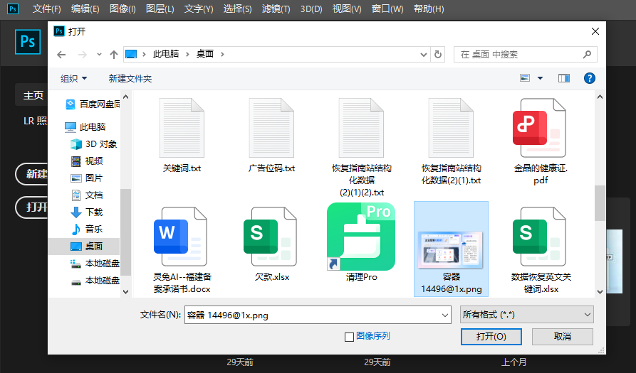Open the 编辑(E) menu
This screenshot has height=373, width=636.
(85, 9)
